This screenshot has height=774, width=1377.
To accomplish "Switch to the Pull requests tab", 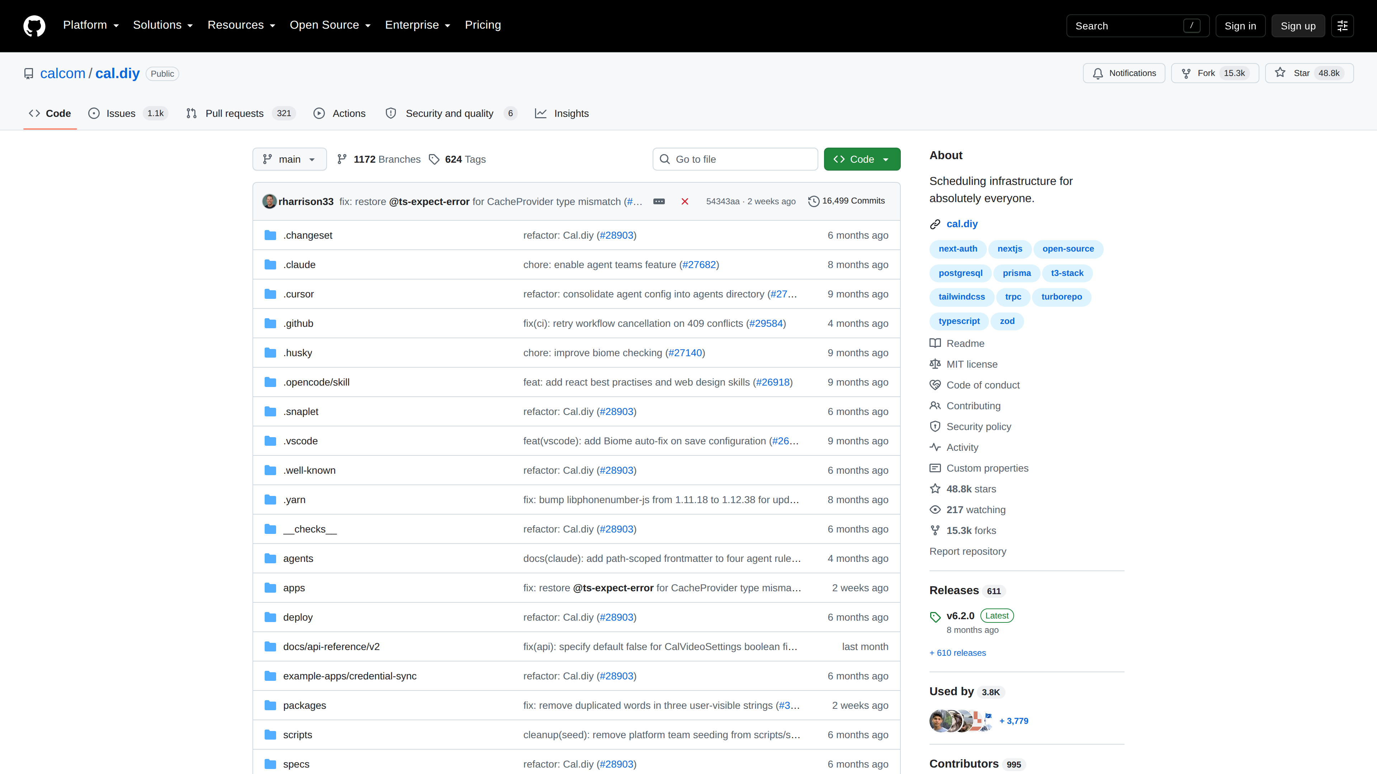I will [241, 113].
